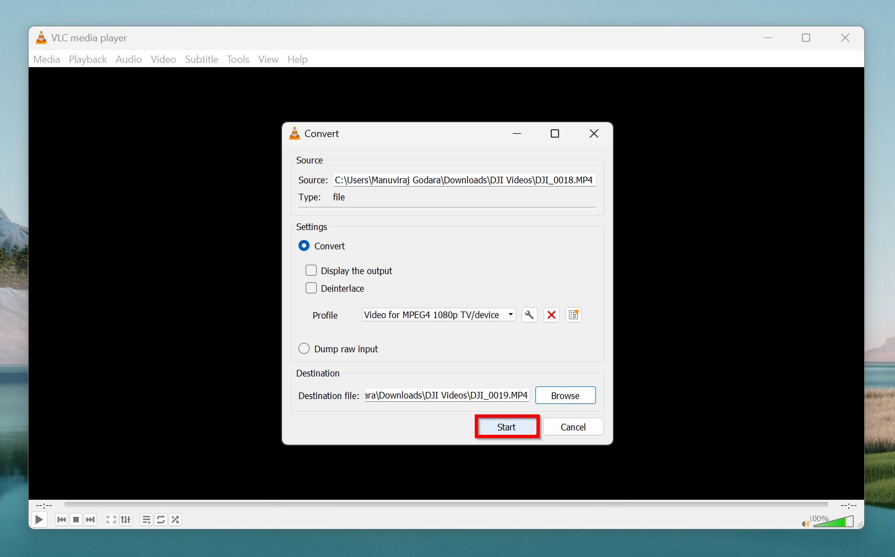Go to previous media in playlist

click(62, 520)
